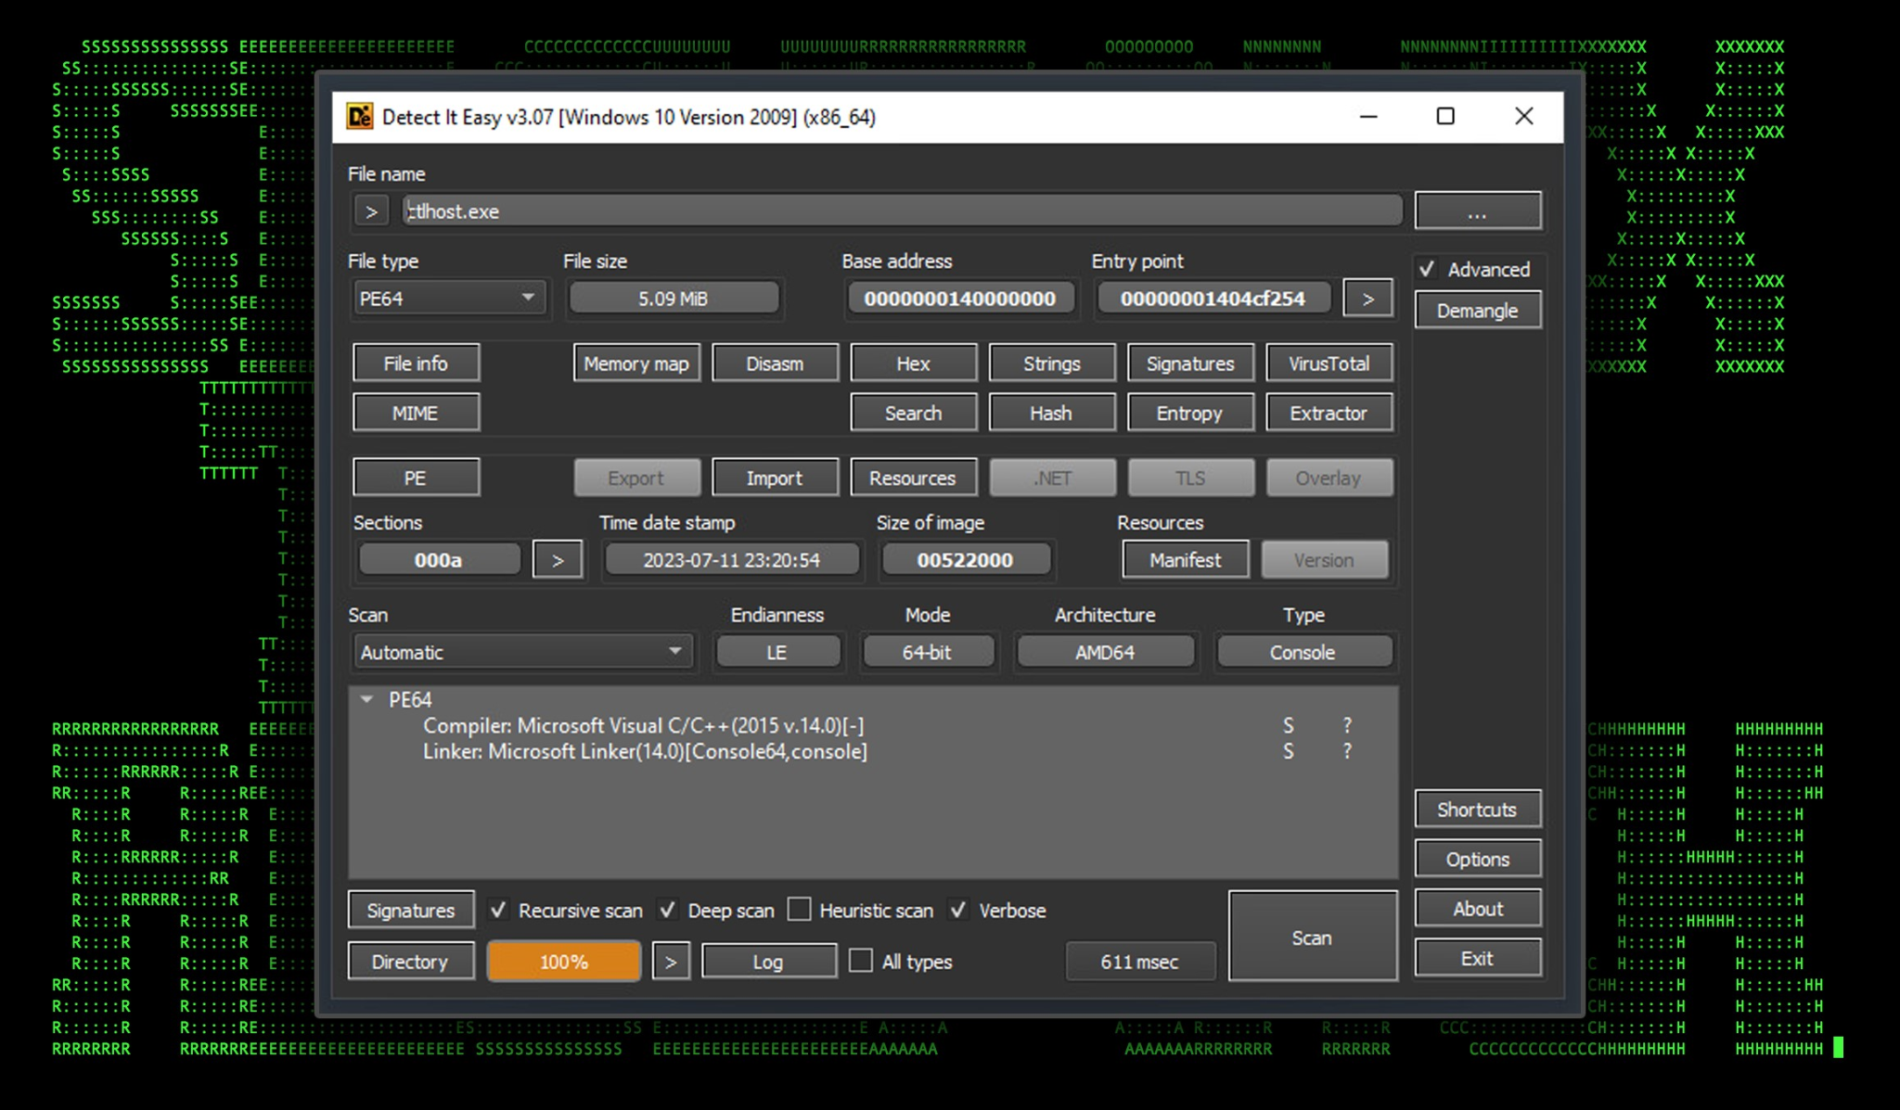Viewport: 1900px width, 1110px height.
Task: Toggle the Advanced checkbox
Action: pyautogui.click(x=1428, y=269)
